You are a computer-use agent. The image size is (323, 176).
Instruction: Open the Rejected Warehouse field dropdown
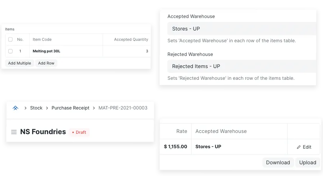pos(241,66)
